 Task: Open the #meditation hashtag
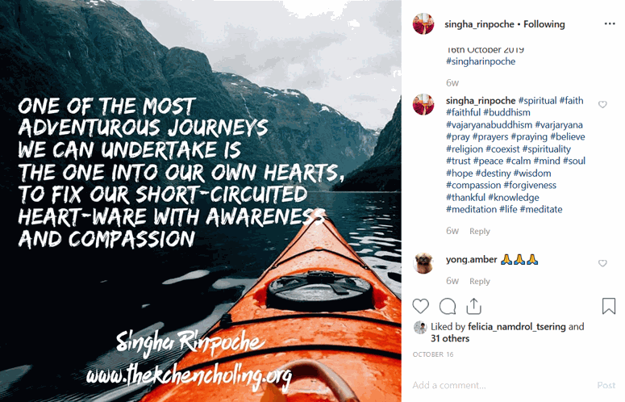(471, 209)
